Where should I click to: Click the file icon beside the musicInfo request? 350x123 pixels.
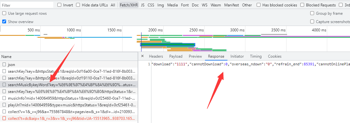click(4, 98)
